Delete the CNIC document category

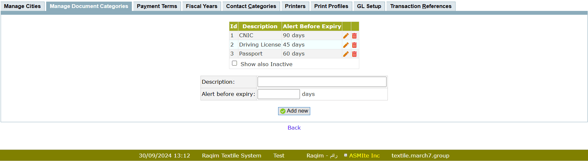tap(354, 36)
